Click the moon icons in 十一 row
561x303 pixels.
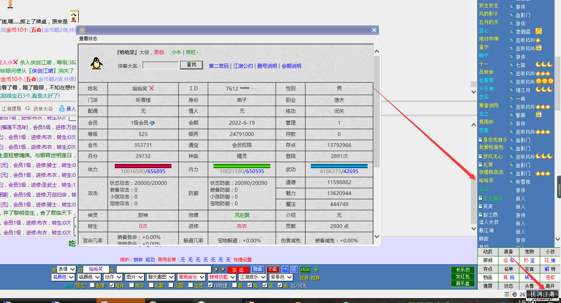pyautogui.click(x=544, y=65)
